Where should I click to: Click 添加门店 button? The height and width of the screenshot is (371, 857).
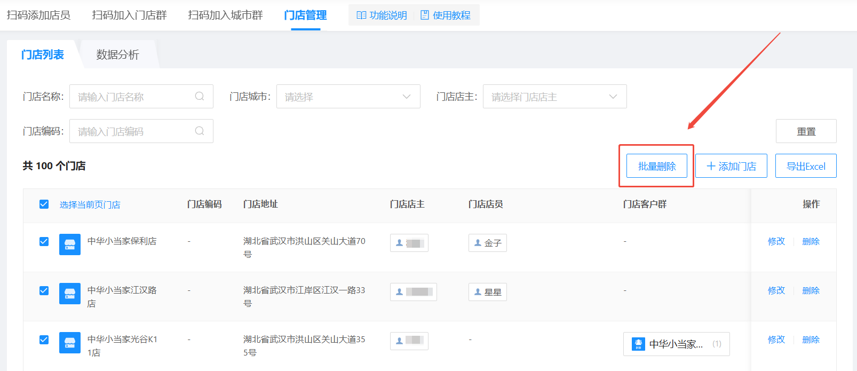pos(731,166)
